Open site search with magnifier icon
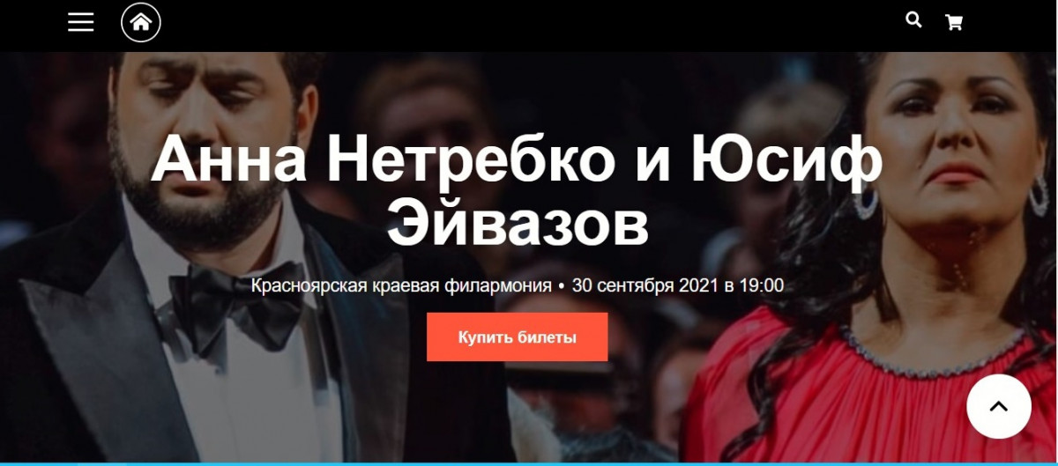The image size is (1058, 466). point(913,19)
